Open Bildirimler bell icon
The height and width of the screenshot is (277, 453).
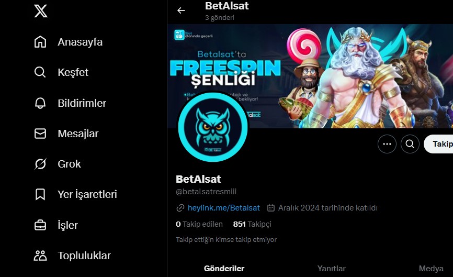(40, 103)
